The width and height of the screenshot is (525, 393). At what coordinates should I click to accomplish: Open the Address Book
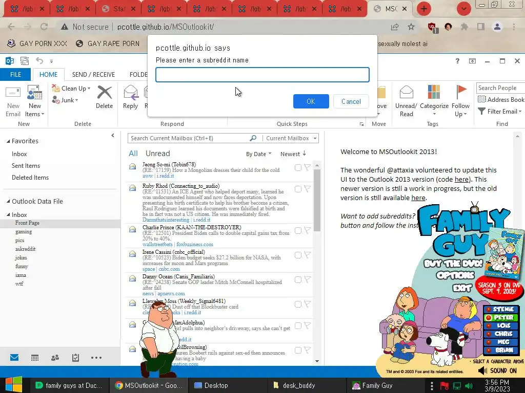[500, 100]
